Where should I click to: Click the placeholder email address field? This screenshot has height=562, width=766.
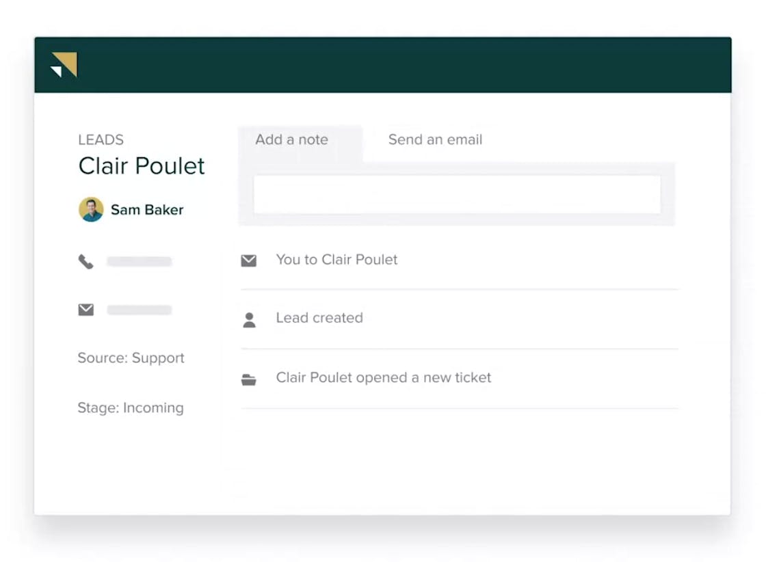click(140, 310)
